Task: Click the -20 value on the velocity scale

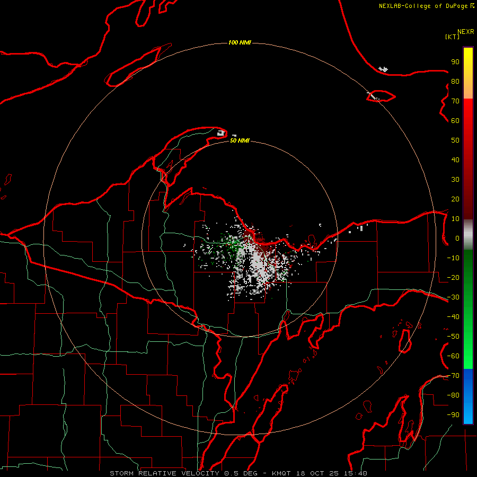Action: point(453,277)
